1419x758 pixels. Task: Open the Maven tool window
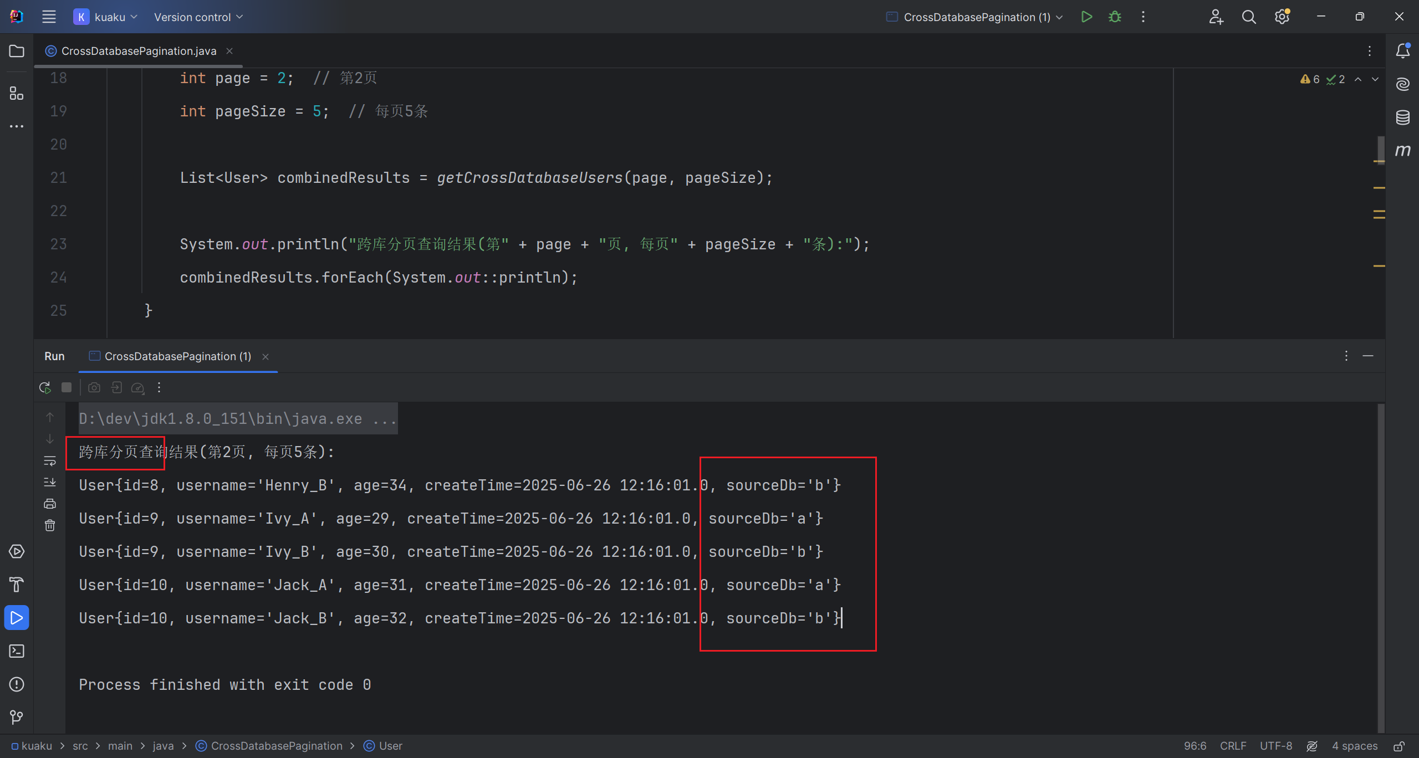(1402, 151)
